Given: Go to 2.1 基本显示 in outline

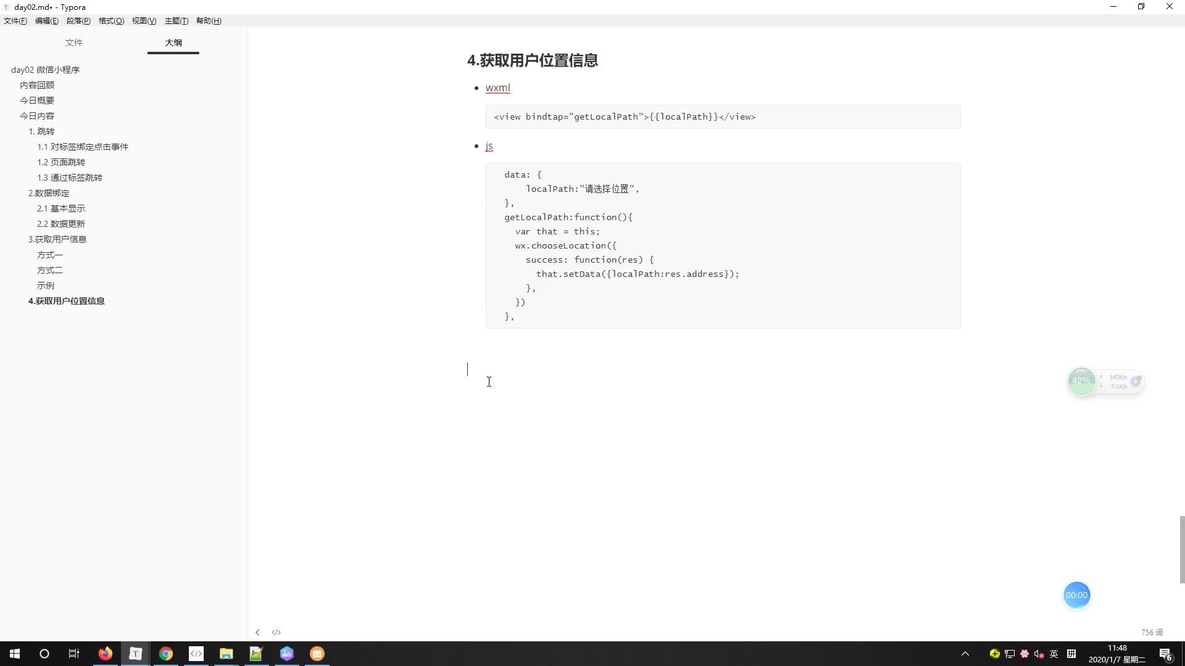Looking at the screenshot, I should pyautogui.click(x=61, y=208).
